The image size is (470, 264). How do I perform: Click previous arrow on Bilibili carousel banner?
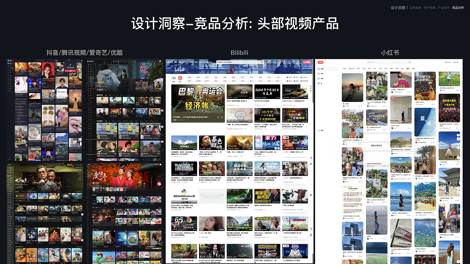218,117
